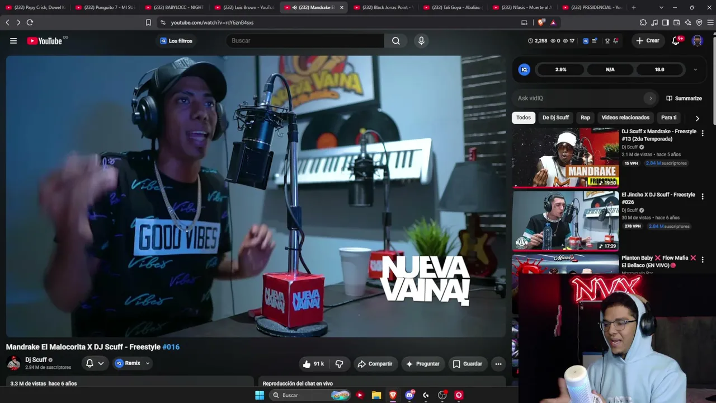Click the vidIQ trophy icon in the header
Viewport: 716px width, 403px height.
click(607, 41)
